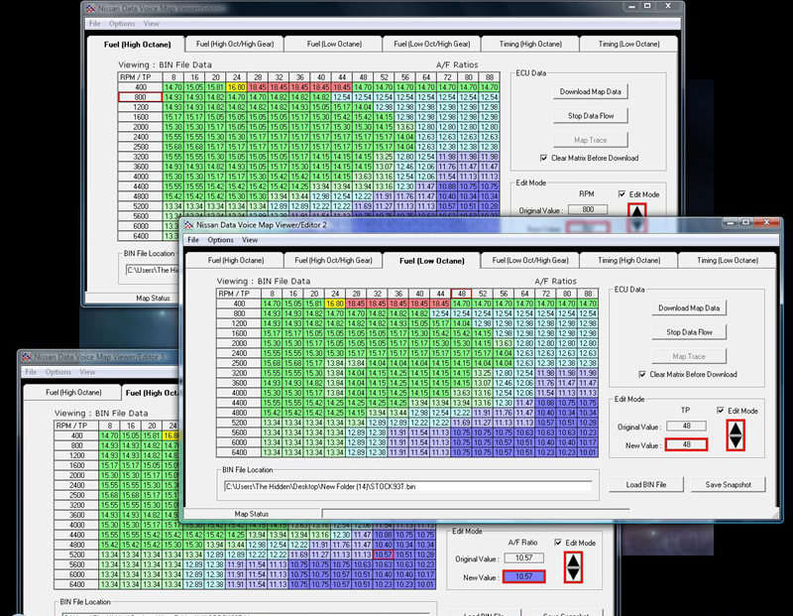Decrease the TP value with Editor 2's down arrow

coord(736,442)
